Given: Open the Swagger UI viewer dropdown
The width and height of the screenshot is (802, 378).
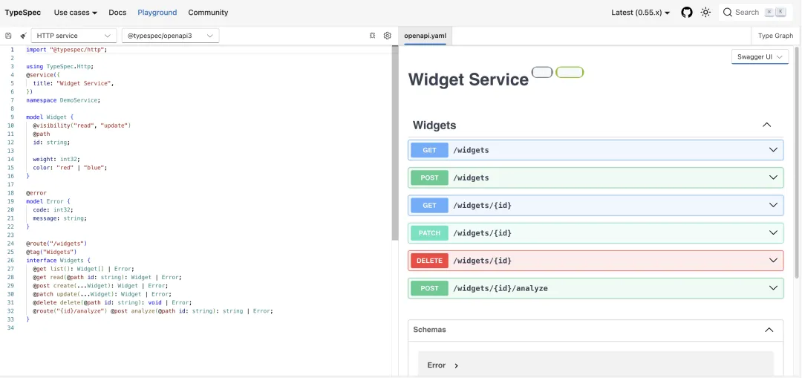Looking at the screenshot, I should (760, 56).
